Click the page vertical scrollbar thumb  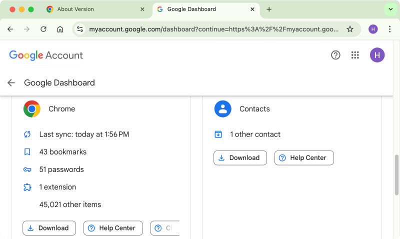[x=396, y=174]
